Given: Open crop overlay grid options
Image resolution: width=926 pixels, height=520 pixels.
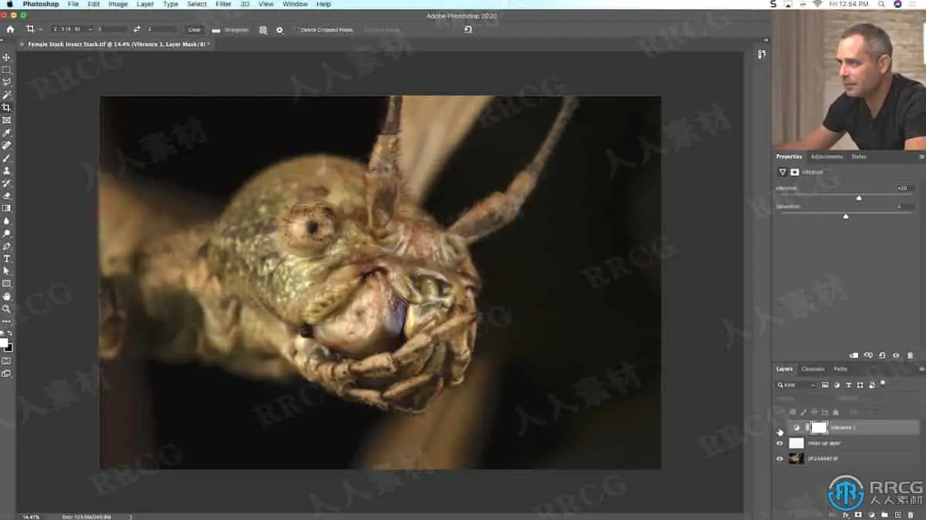Looking at the screenshot, I should (263, 30).
